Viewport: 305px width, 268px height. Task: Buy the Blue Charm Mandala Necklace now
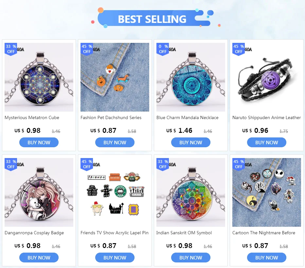(x=190, y=142)
